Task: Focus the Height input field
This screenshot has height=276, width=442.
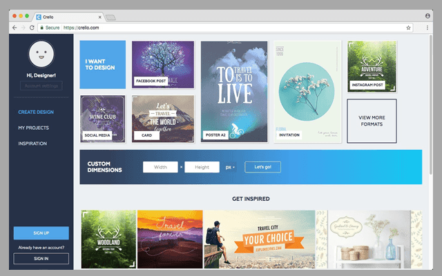Action: tap(202, 167)
